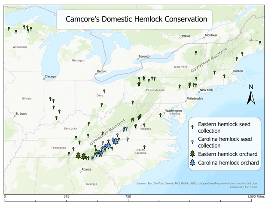Click the St. Louis city dot
Image resolution: width=268 pixels, height=208 pixels.
15,116
